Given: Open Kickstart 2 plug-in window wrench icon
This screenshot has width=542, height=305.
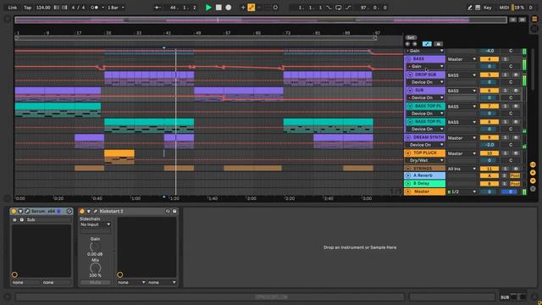Looking at the screenshot, I should point(95,211).
